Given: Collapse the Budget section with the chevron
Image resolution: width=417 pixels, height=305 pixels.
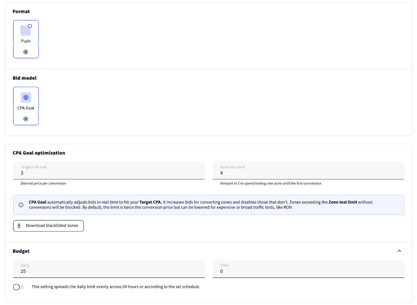Looking at the screenshot, I should tap(399, 251).
